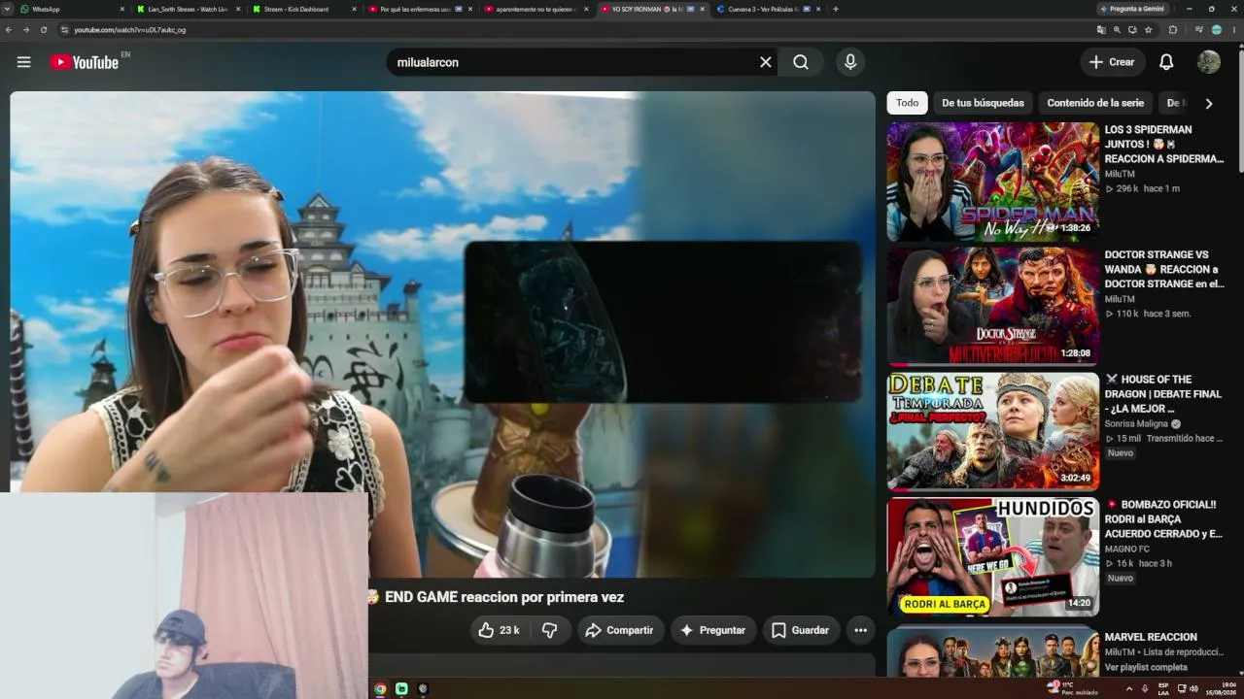The image size is (1244, 699).
Task: Bookmark this page with the star
Action: pyautogui.click(x=1148, y=30)
